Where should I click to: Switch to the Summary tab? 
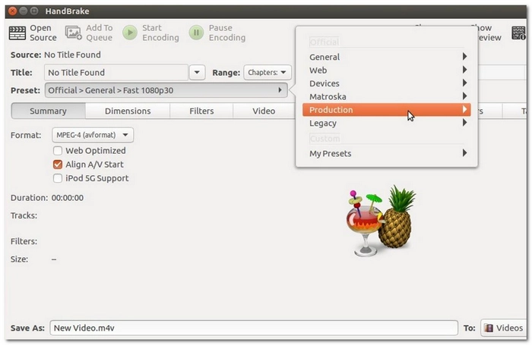48,111
